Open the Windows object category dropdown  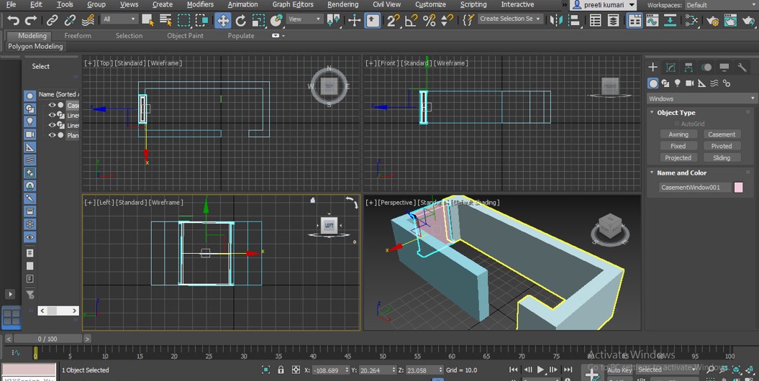pyautogui.click(x=701, y=98)
